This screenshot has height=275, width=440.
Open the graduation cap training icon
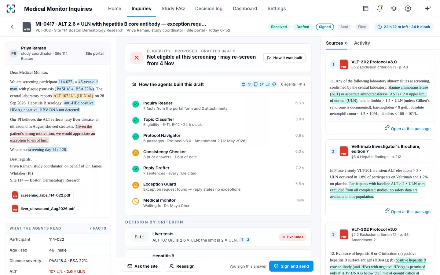(394, 9)
